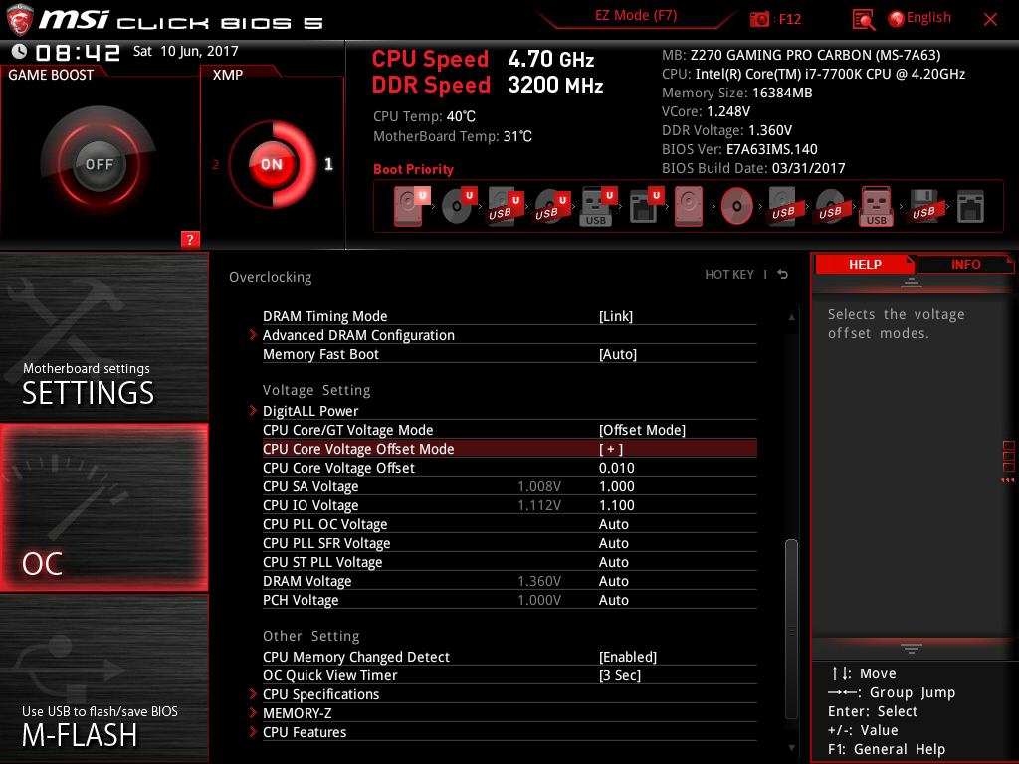The image size is (1019, 764).
Task: Click the scrollbar up arrow of settings list
Action: 791,317
